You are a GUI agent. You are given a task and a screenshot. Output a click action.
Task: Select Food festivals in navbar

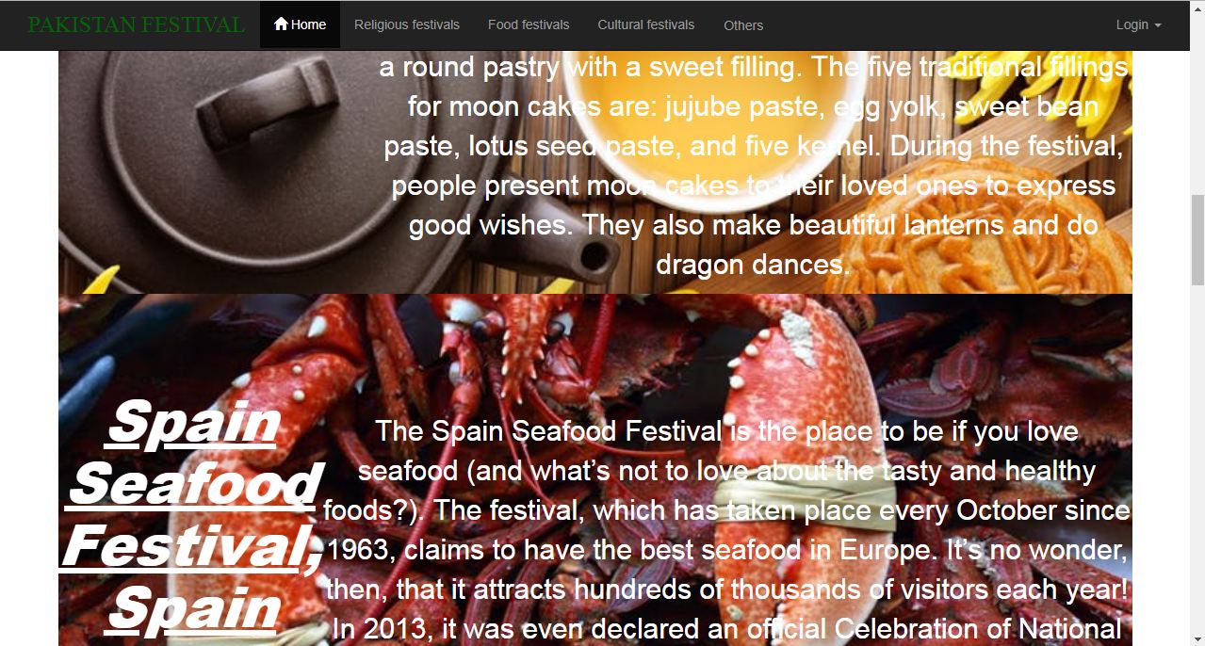tap(529, 24)
